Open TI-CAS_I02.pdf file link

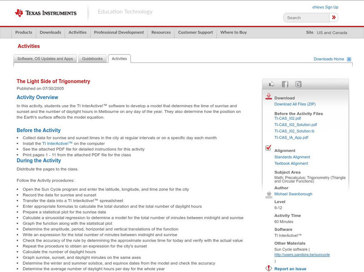click(x=288, y=118)
